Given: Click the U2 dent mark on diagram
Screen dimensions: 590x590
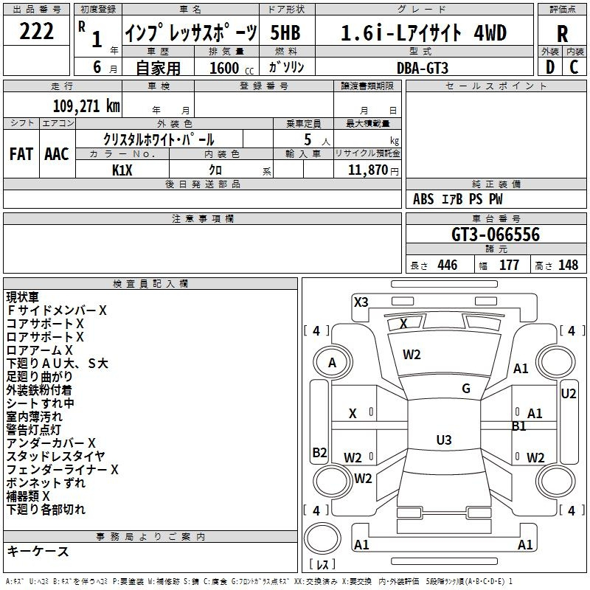Looking at the screenshot, I should click(x=569, y=394).
